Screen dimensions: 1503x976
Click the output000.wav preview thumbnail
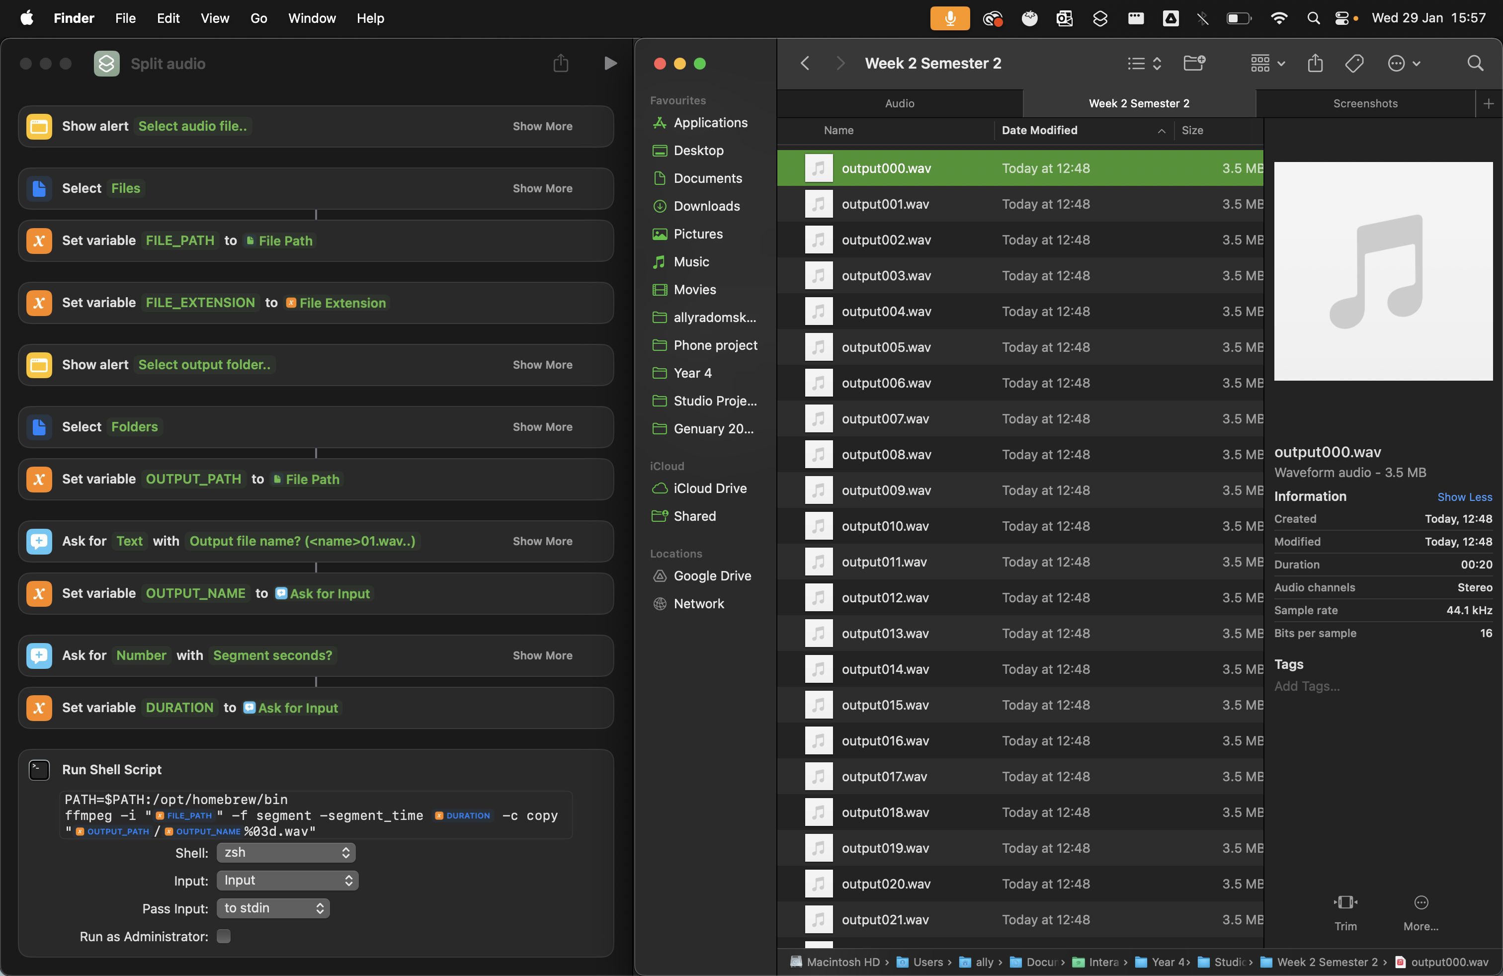point(1383,271)
